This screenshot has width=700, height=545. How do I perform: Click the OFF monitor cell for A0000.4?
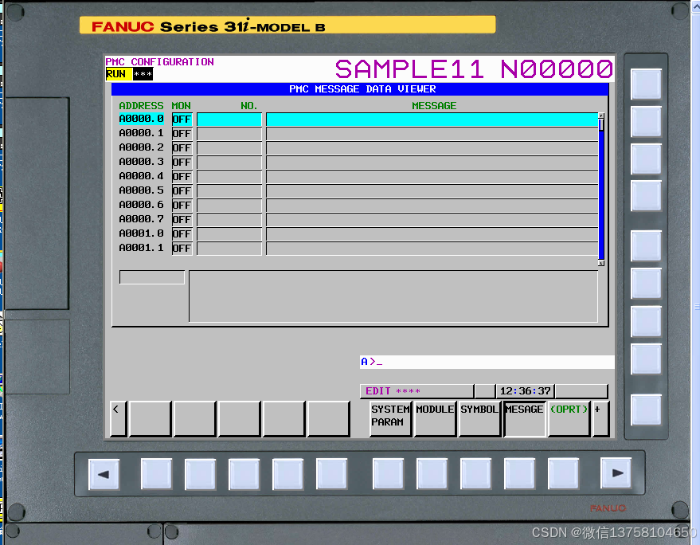[182, 176]
